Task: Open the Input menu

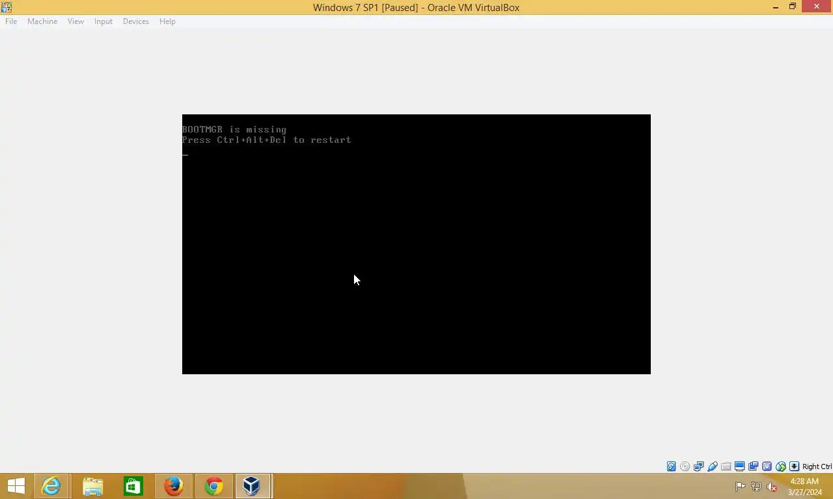Action: (x=103, y=21)
